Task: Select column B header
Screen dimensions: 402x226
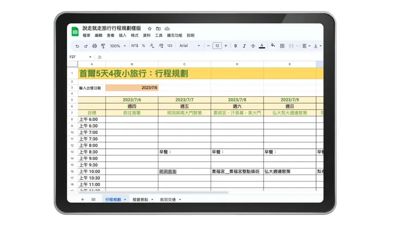Action: [x=132, y=64]
